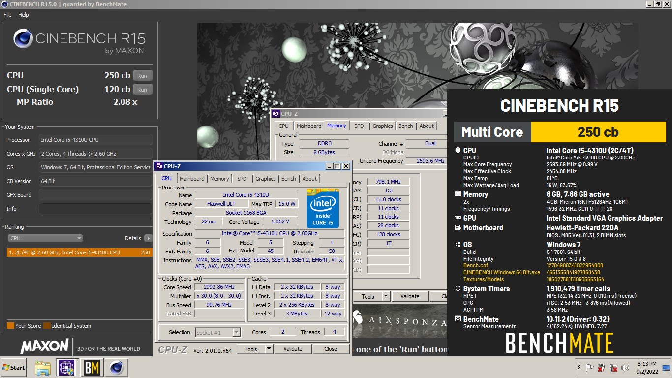Run the CPU (Single Core) benchmark

coord(142,90)
